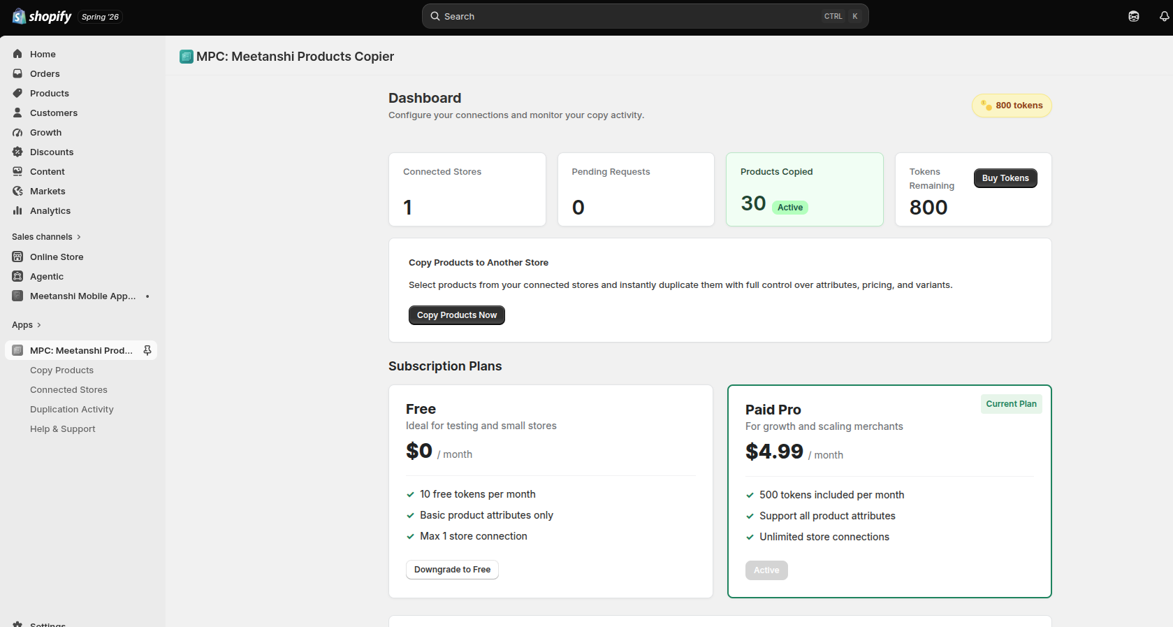The image size is (1173, 627).
Task: Click '500 tokens included per month' text
Action: coord(831,495)
